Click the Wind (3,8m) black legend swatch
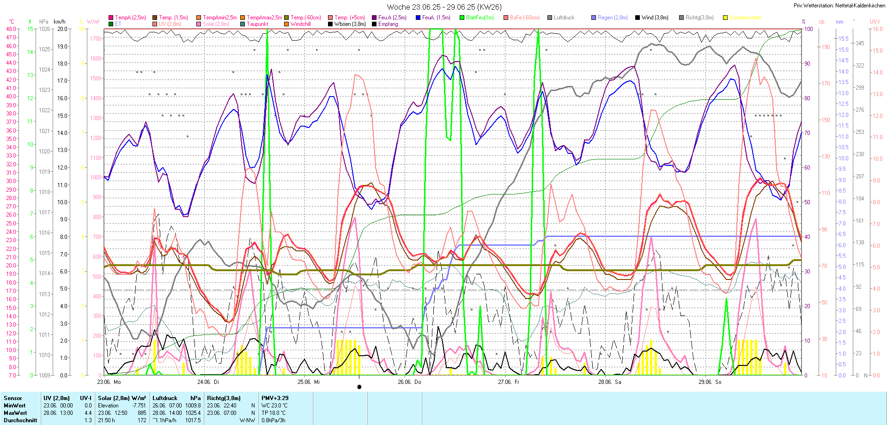Viewport: 887px width, 425px height. click(638, 18)
